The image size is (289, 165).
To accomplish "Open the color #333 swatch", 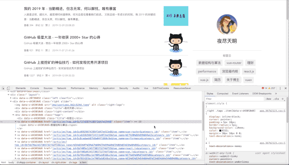I will coord(220,131).
